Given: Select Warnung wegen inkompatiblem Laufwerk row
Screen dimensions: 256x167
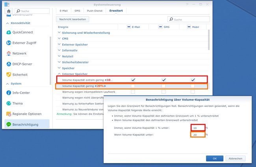Looking at the screenshot, I should (x=132, y=92).
